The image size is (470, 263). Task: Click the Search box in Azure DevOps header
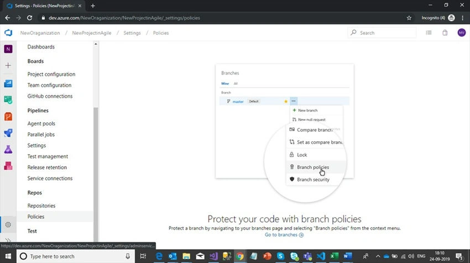382,33
